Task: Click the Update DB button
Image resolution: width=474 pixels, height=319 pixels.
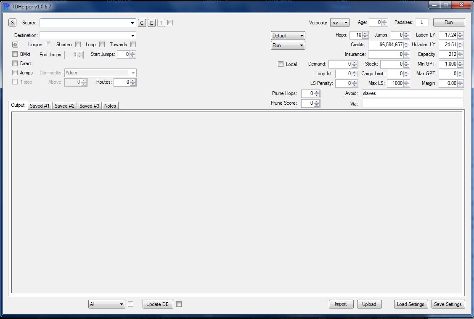Action: click(157, 304)
